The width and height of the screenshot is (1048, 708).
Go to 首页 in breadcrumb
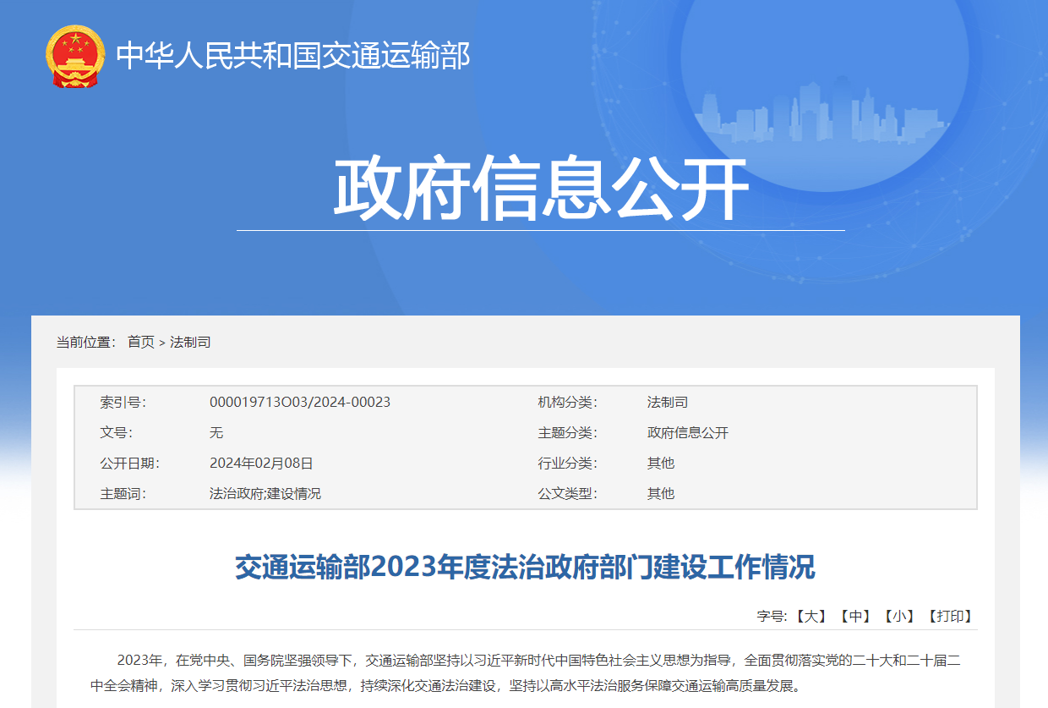point(141,343)
